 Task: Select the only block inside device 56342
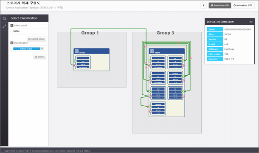83,62
